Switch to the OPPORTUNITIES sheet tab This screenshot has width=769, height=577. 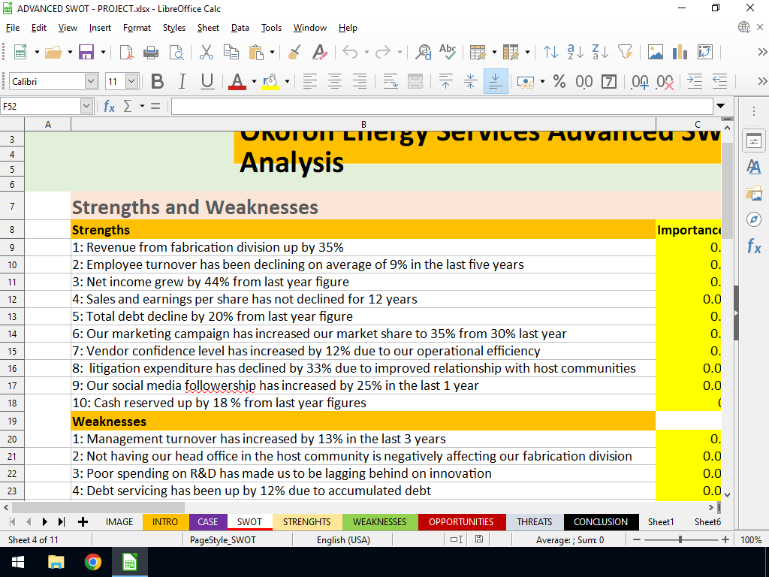click(461, 521)
